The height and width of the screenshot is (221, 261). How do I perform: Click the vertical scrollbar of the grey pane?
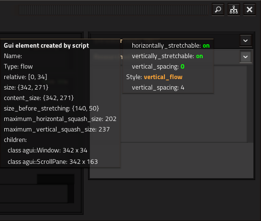(250, 104)
